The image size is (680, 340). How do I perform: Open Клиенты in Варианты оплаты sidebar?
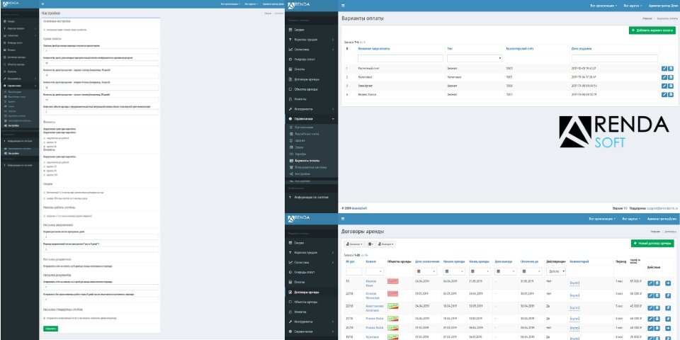point(312,99)
